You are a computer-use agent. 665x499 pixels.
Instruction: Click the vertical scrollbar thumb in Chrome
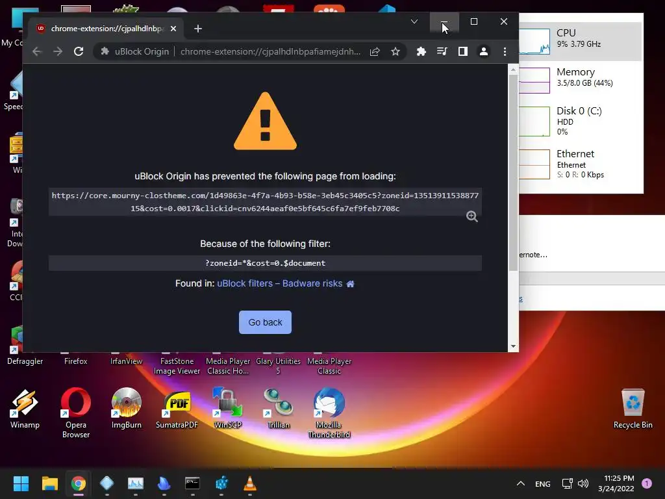click(x=513, y=173)
